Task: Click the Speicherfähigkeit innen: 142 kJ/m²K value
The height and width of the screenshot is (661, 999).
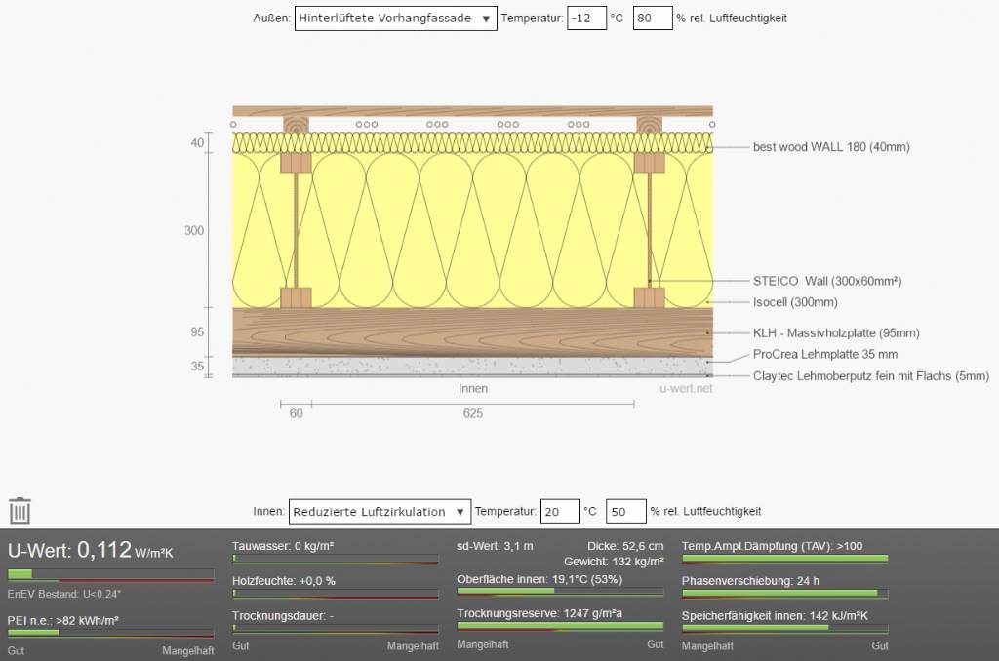Action: tap(775, 616)
